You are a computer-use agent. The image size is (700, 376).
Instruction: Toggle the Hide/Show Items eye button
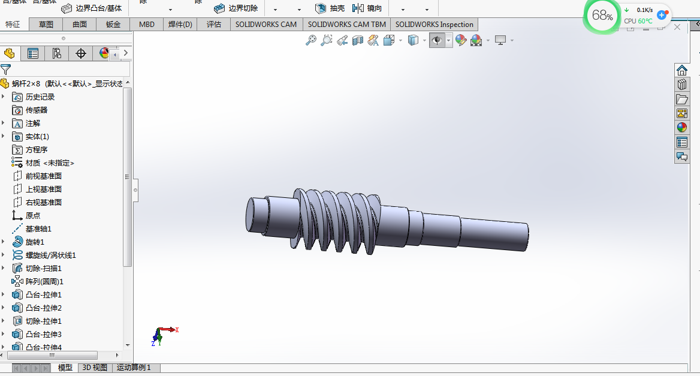click(437, 40)
